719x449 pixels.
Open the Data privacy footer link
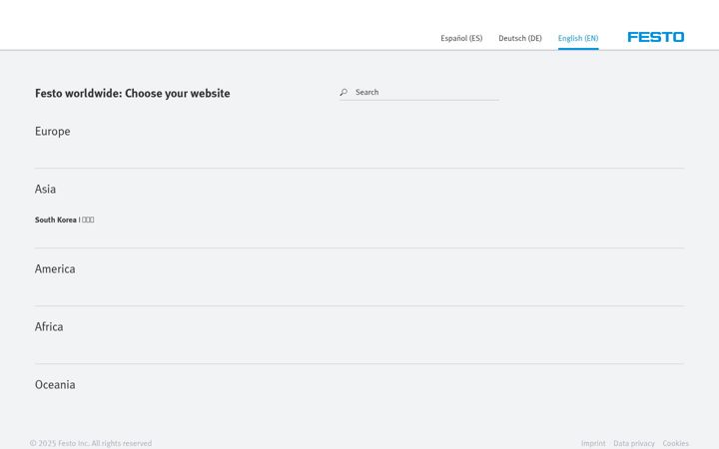coord(634,443)
